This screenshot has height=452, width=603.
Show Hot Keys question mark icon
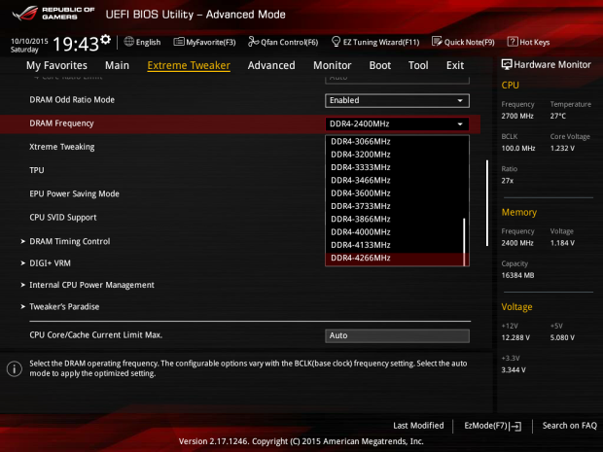[513, 42]
